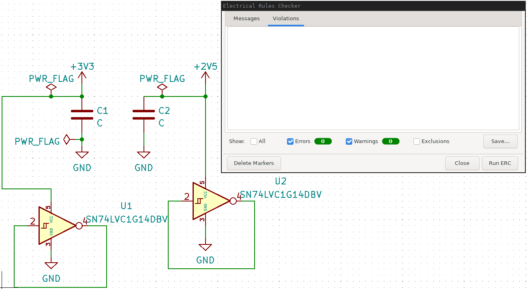Click the junction dot below +2V5
Image resolution: width=527 pixels, height=289 pixels.
tap(206, 96)
